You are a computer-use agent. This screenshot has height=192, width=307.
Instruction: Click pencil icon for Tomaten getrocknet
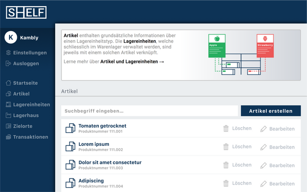[x=263, y=129]
